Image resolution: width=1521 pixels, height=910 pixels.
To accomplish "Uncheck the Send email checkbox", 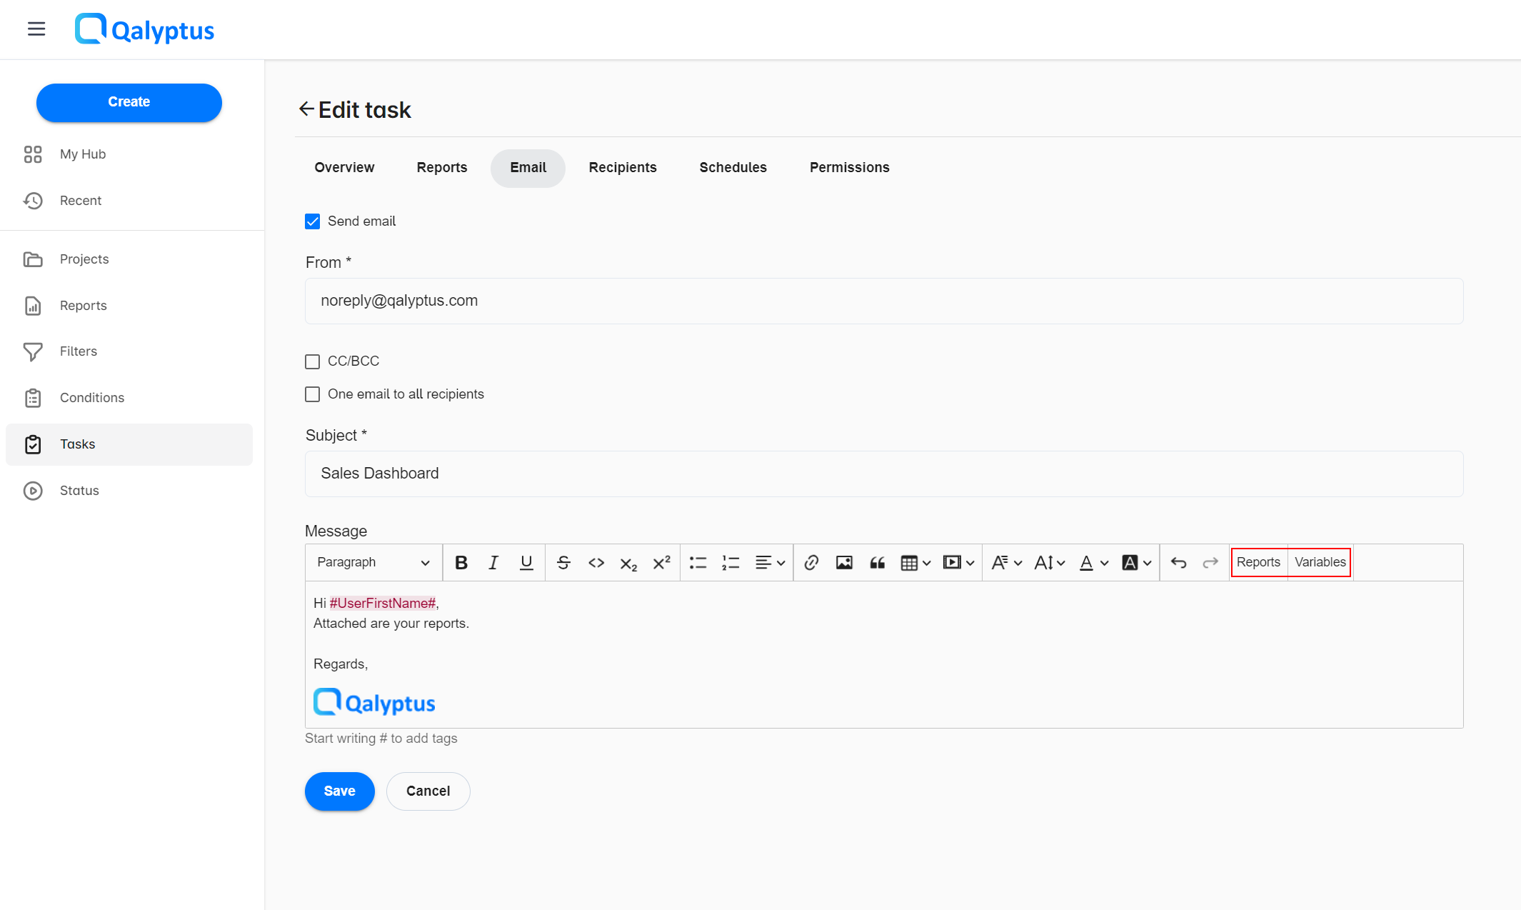I will coord(313,221).
